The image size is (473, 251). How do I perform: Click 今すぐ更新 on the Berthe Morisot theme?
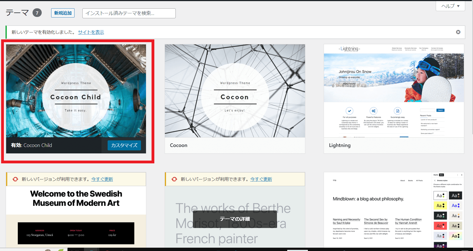(261, 179)
